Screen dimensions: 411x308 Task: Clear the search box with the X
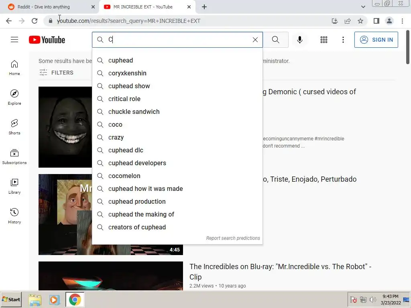point(255,40)
